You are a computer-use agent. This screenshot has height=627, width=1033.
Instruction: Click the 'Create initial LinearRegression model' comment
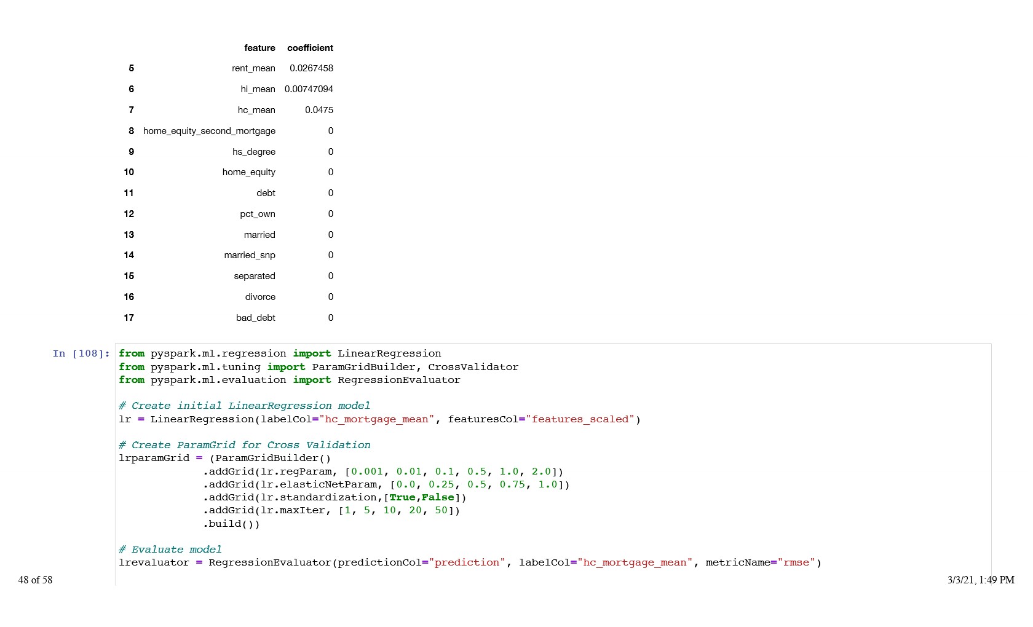(244, 406)
